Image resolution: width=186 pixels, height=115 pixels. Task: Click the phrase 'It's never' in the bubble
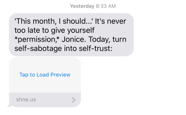pyautogui.click(x=110, y=21)
